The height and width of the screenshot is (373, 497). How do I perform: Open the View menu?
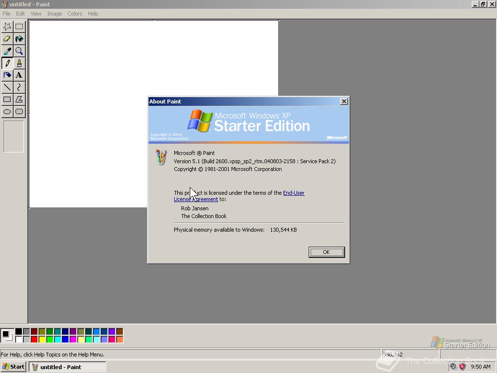[36, 14]
